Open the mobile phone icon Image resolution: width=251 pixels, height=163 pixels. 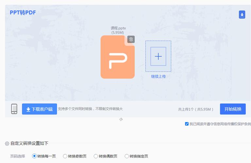[x=14, y=109]
